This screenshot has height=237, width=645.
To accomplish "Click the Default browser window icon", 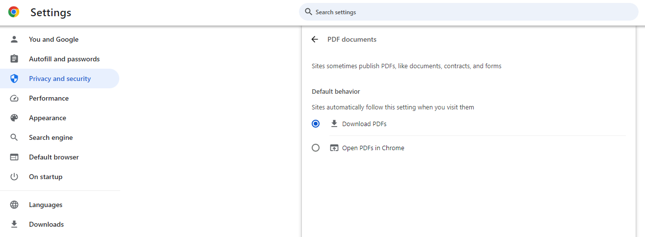I will pyautogui.click(x=14, y=157).
